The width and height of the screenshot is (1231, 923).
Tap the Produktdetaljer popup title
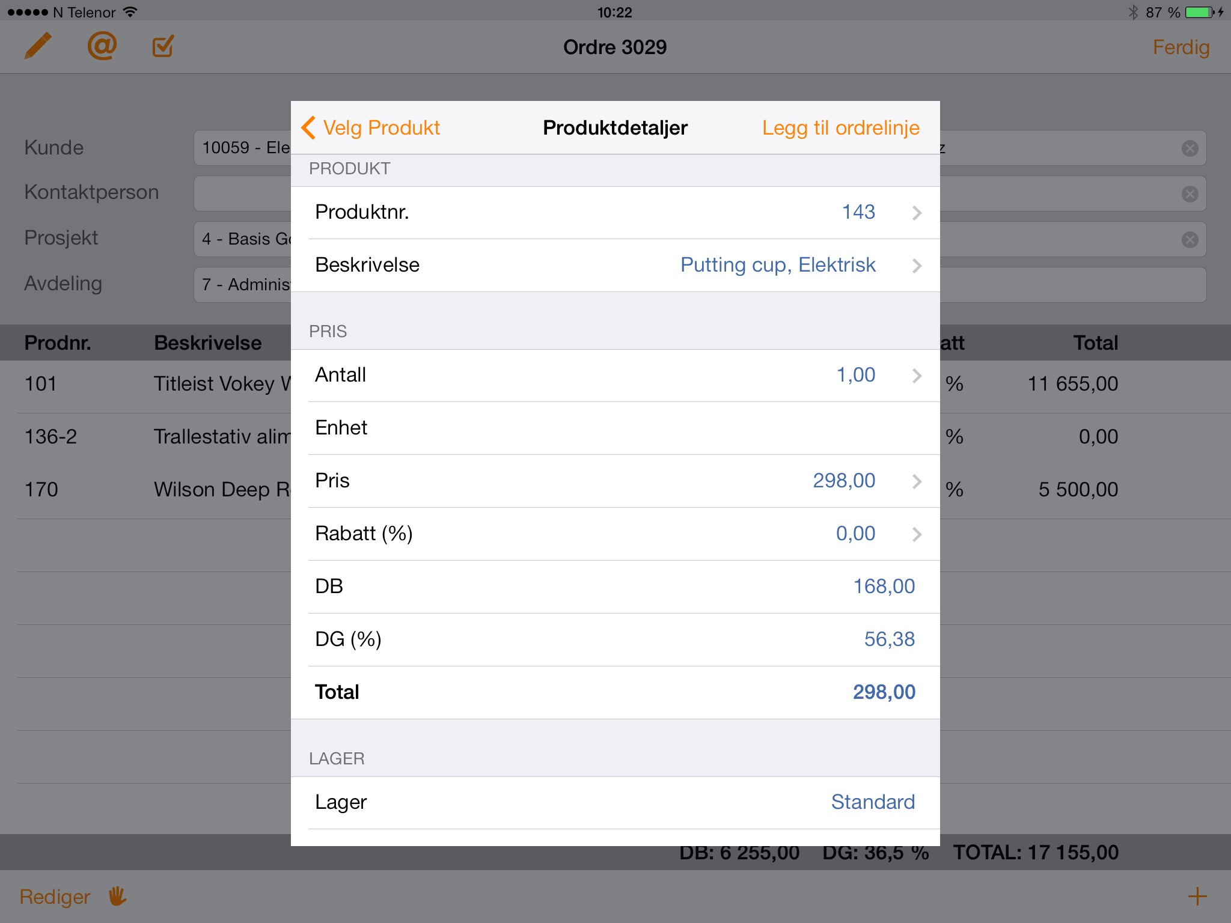pyautogui.click(x=615, y=127)
